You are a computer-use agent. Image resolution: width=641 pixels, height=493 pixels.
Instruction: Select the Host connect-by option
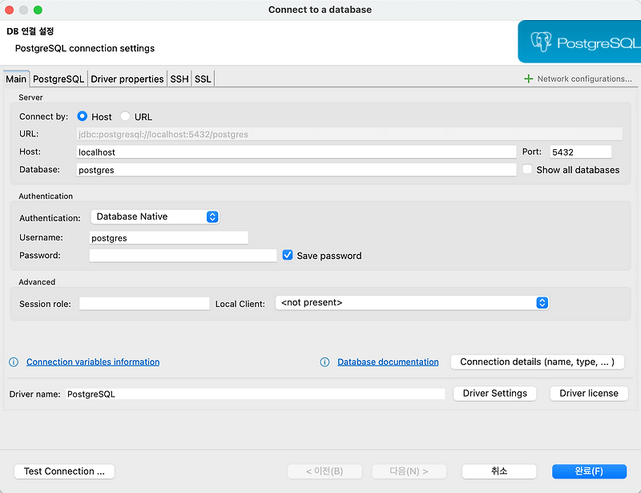click(82, 116)
